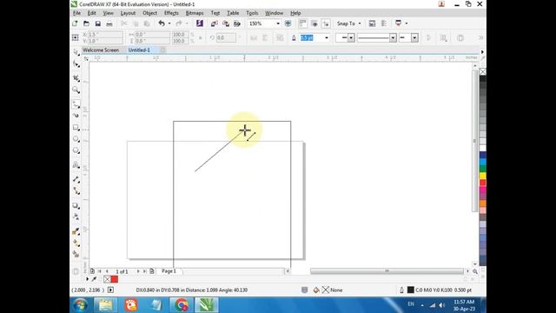Select the Rectangle tool
Image resolution: width=556 pixels, height=313 pixels.
tap(76, 128)
